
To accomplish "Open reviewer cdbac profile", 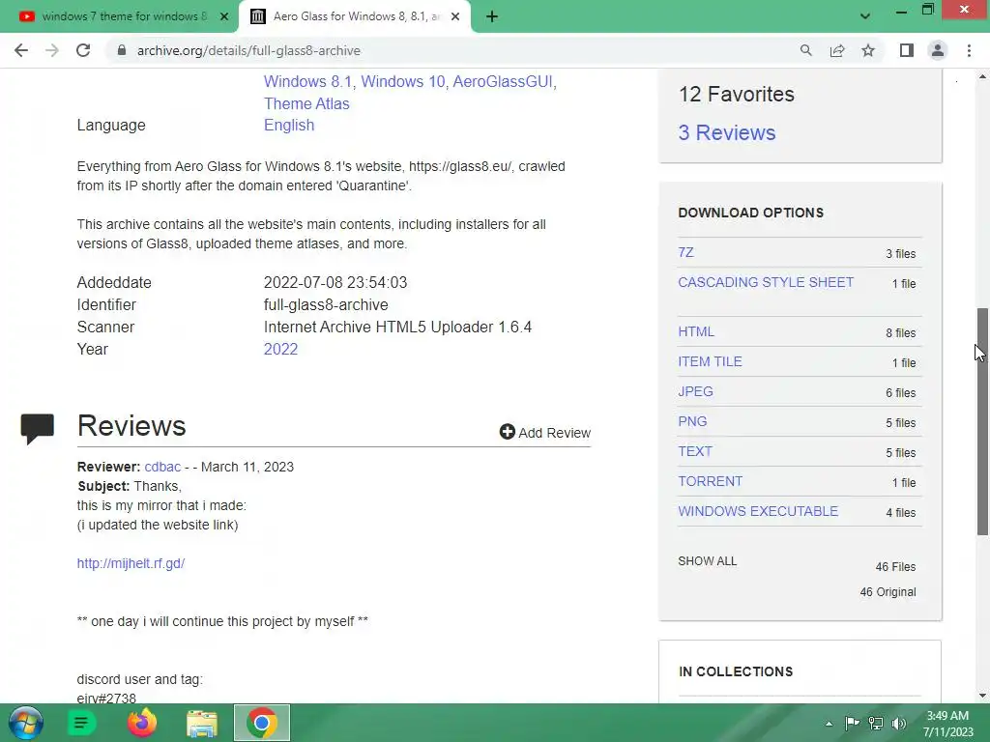I will click(x=162, y=467).
